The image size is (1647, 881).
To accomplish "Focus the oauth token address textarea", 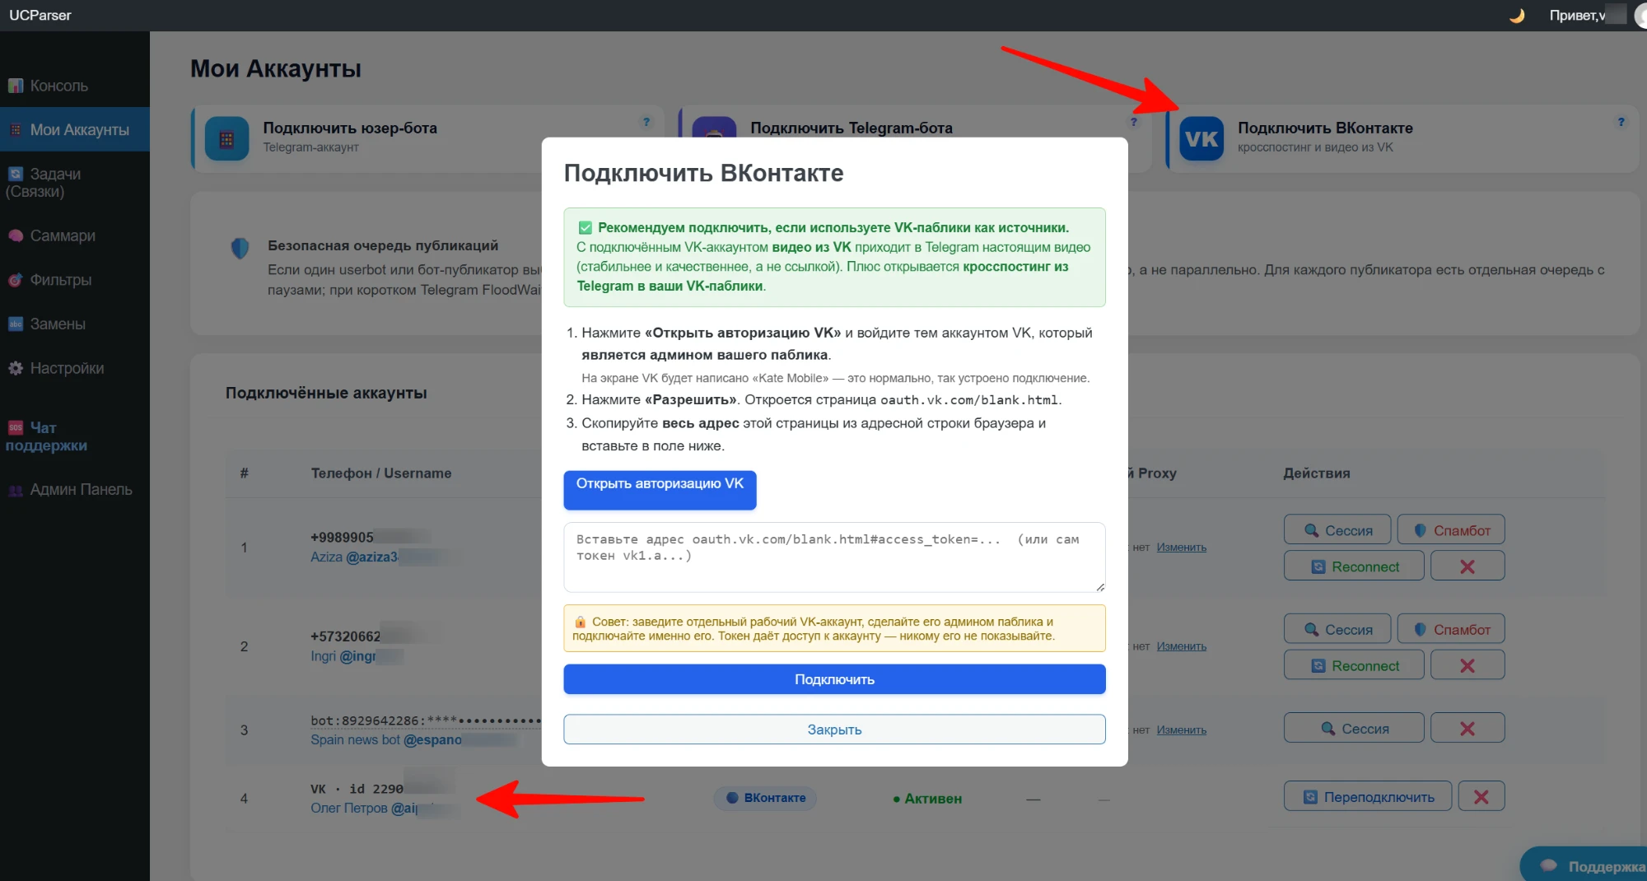I will (834, 557).
